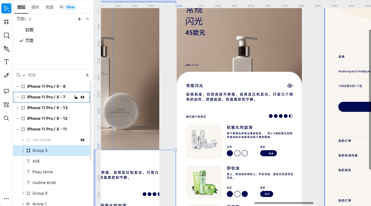
Task: Click the third filled dot under 卸妆油
Action: (x=245, y=194)
